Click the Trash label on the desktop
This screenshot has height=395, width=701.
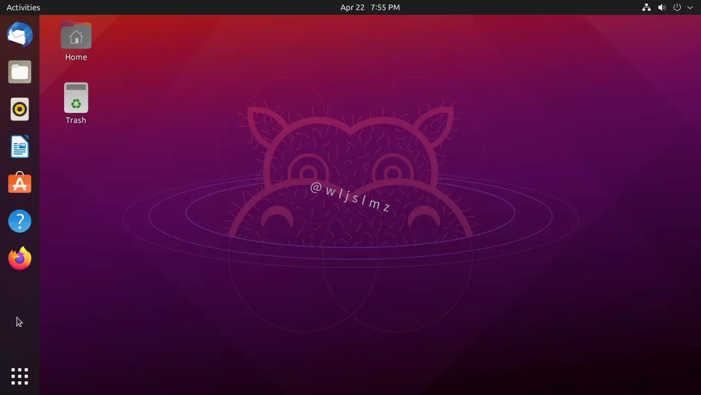coord(76,120)
